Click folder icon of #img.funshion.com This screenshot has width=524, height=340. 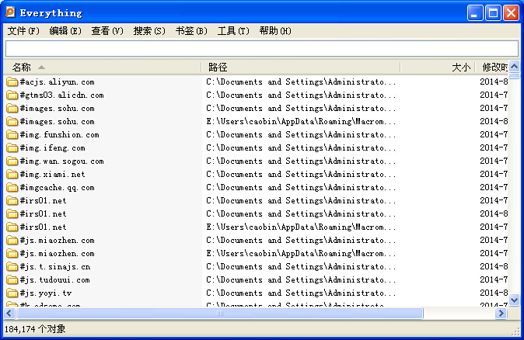tap(12, 135)
